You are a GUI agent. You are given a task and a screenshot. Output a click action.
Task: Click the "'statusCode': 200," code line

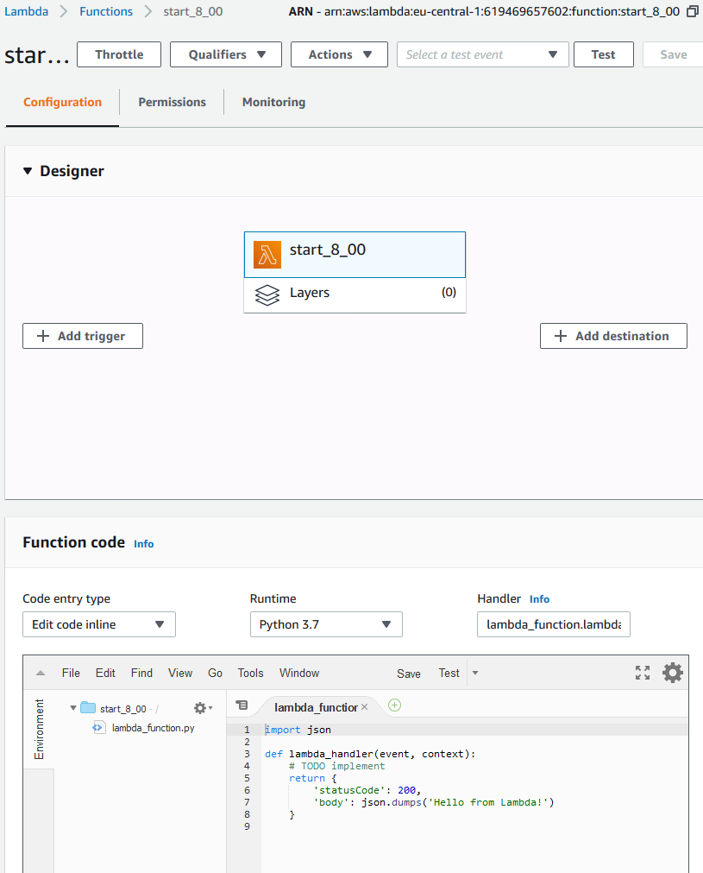tap(367, 790)
